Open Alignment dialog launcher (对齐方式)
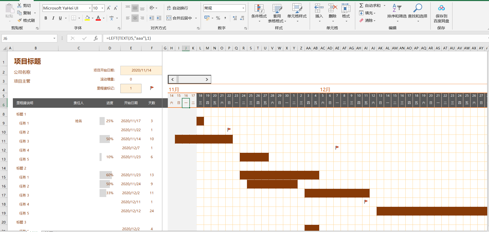The height and width of the screenshot is (232, 489). point(198,28)
